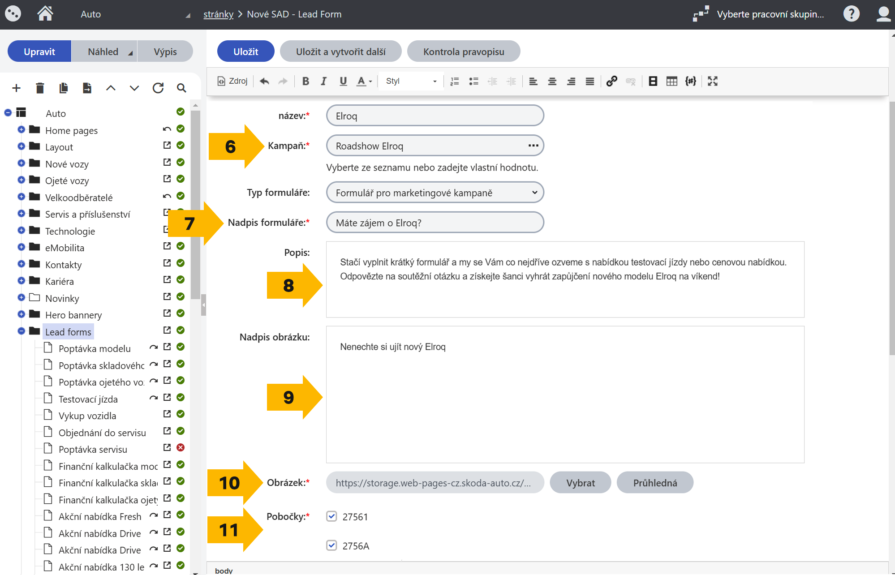
Task: Open Kampaň list with ellipsis button
Action: [533, 146]
